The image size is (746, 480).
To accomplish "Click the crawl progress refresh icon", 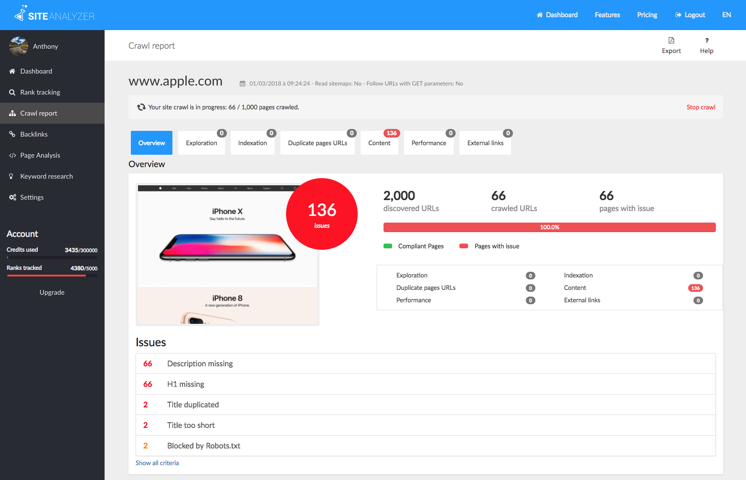I will pos(141,107).
